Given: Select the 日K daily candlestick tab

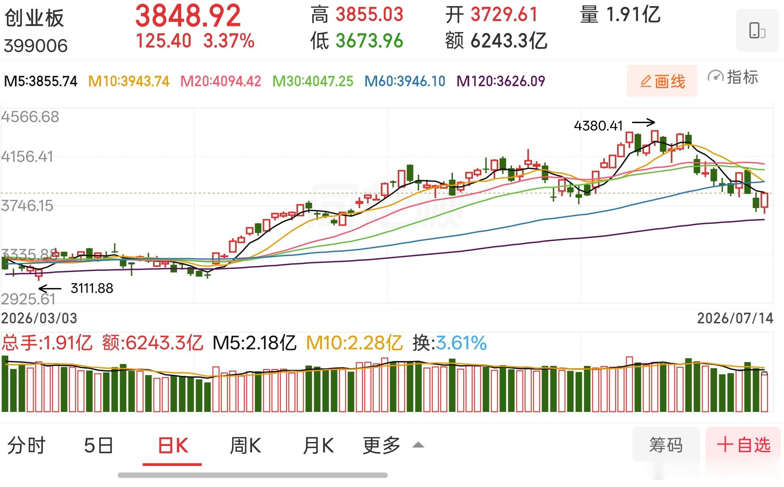Looking at the screenshot, I should pos(173,445).
